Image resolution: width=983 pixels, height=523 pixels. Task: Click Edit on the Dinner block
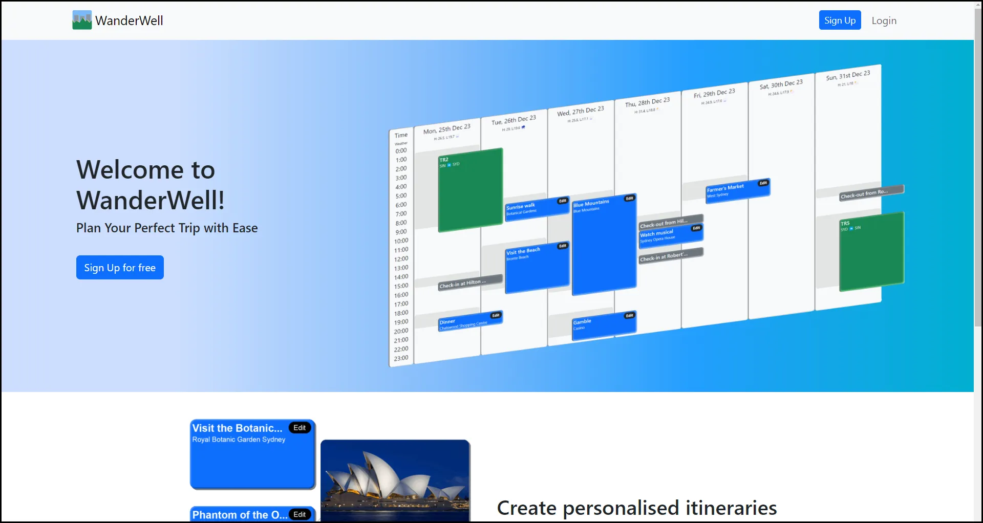(x=496, y=315)
